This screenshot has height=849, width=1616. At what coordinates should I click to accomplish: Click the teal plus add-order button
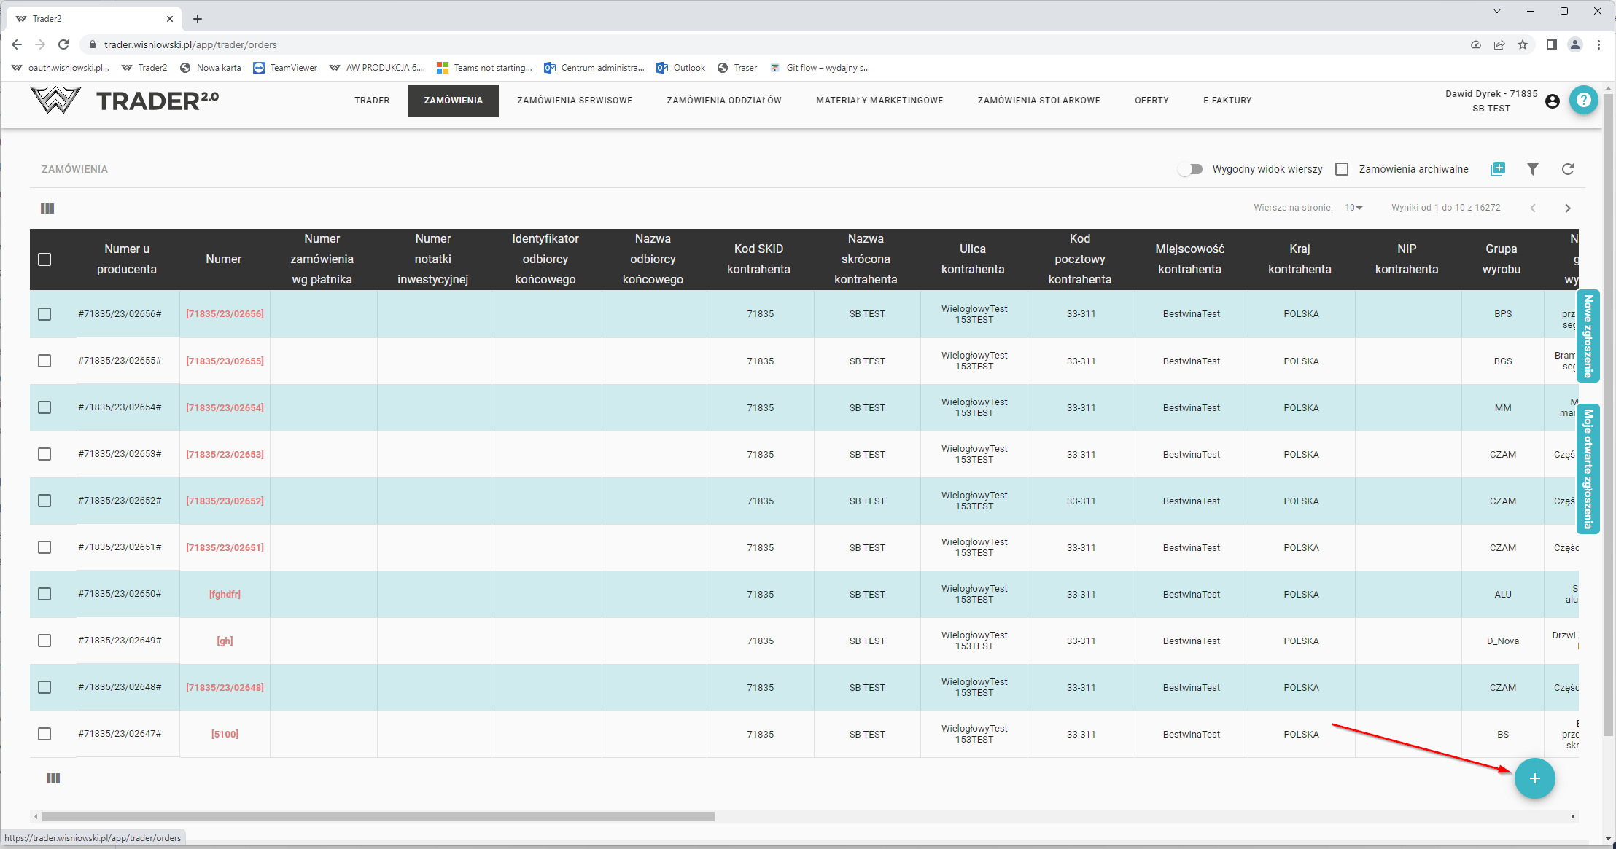pyautogui.click(x=1534, y=778)
